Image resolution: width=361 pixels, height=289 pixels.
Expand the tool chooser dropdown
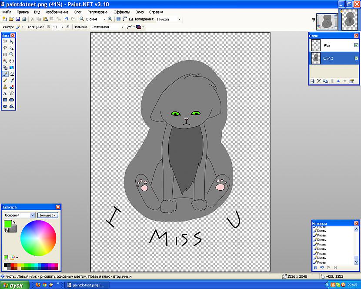22,27
